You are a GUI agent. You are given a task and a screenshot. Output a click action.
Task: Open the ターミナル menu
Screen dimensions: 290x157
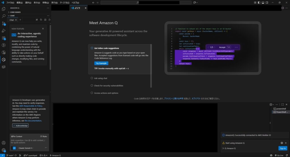click(x=65, y=3)
